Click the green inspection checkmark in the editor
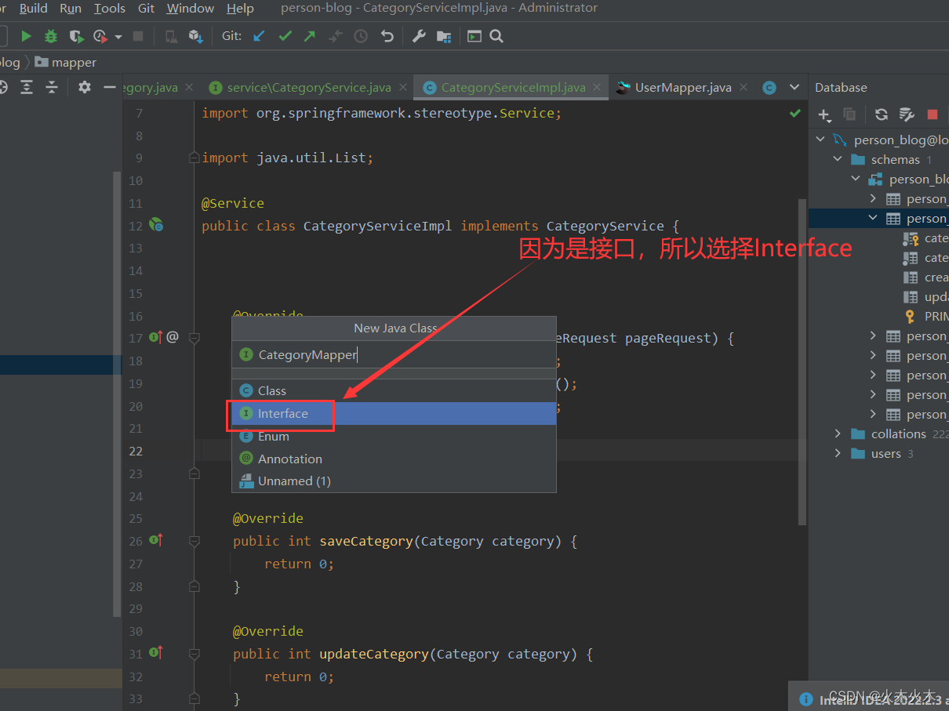The height and width of the screenshot is (711, 949). tap(795, 114)
